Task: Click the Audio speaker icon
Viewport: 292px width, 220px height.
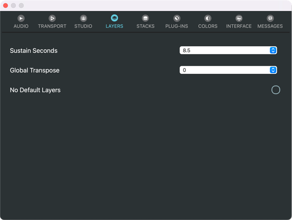Action: pos(21,18)
